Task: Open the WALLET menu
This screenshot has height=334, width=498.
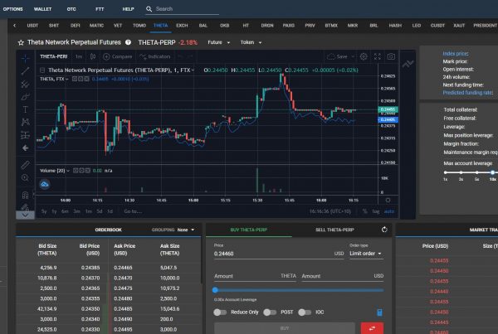Action: coord(42,9)
